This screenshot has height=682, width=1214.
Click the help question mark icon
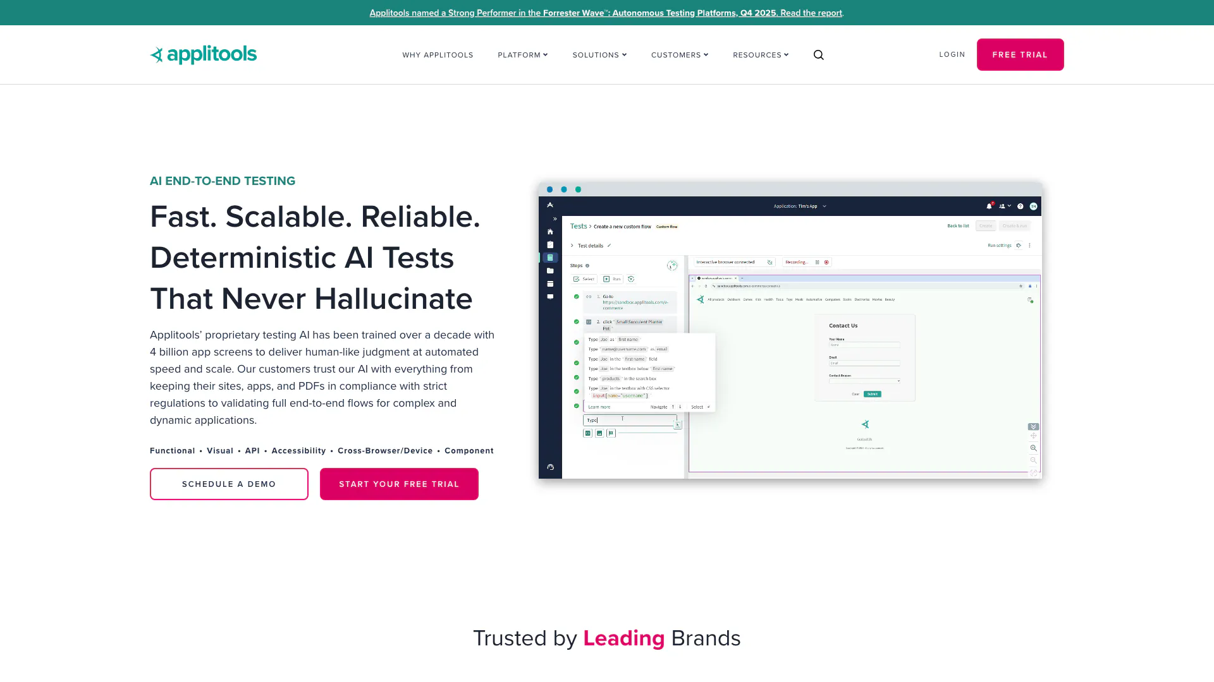(1020, 206)
